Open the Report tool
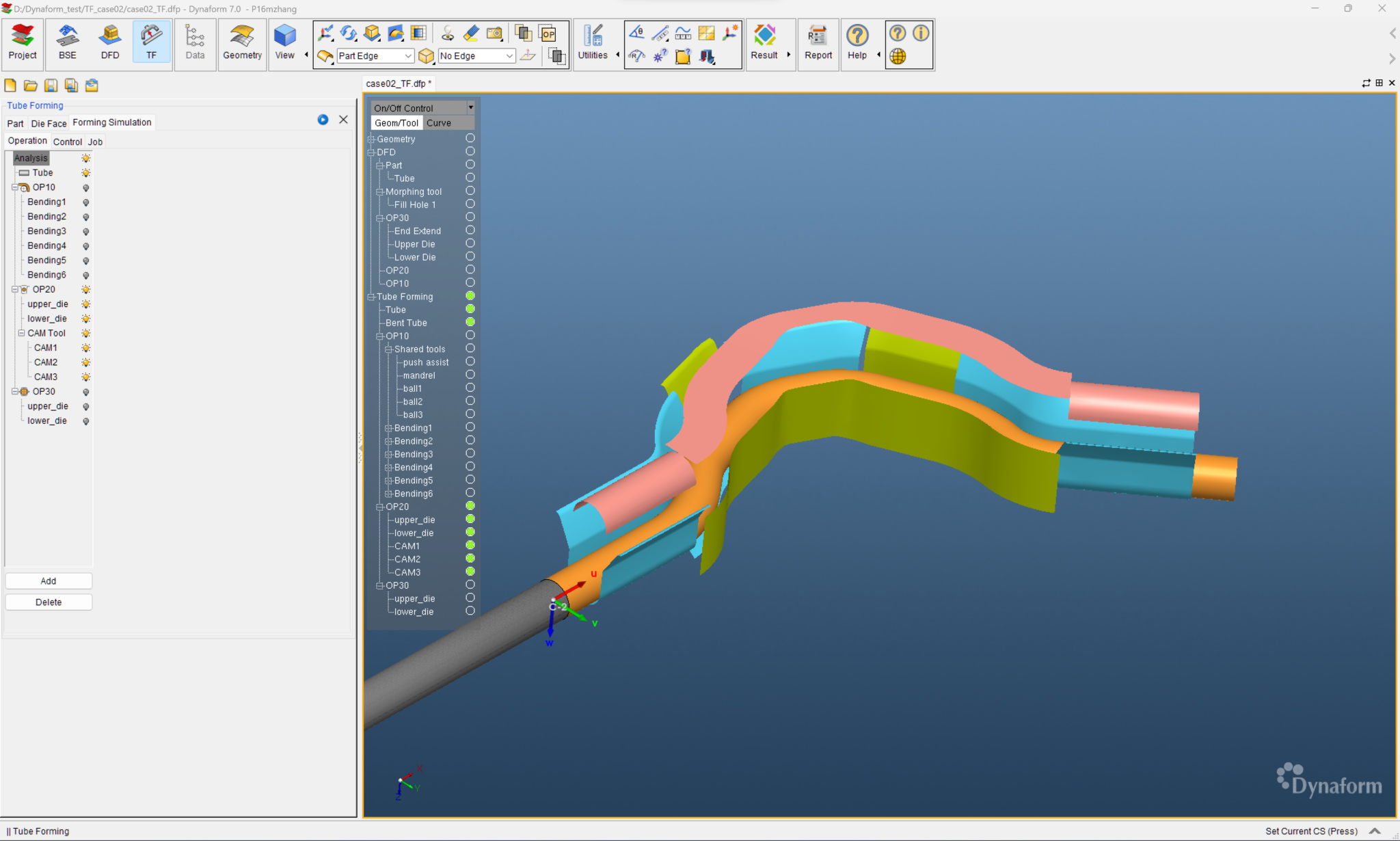The height and width of the screenshot is (841, 1400). point(818,42)
